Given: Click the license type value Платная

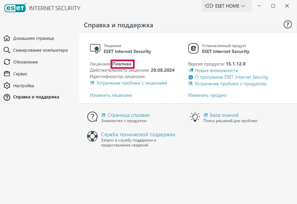Looking at the screenshot, I should 122,64.
